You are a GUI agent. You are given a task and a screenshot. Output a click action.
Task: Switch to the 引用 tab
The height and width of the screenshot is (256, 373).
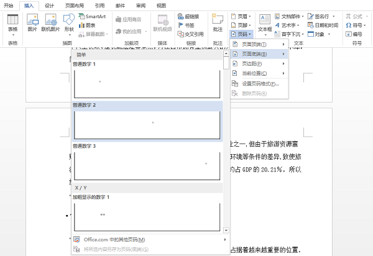coord(99,6)
